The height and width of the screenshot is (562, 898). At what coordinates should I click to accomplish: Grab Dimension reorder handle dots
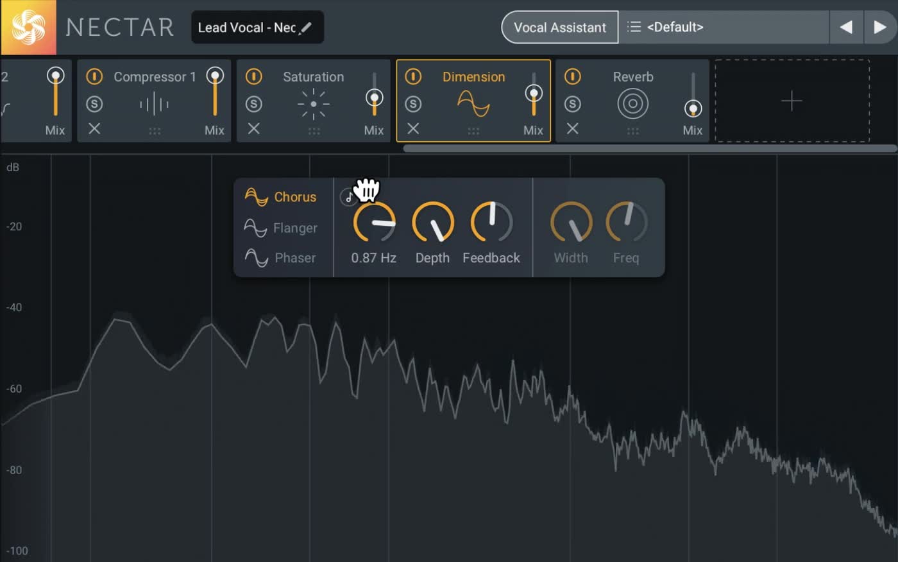coord(473,131)
